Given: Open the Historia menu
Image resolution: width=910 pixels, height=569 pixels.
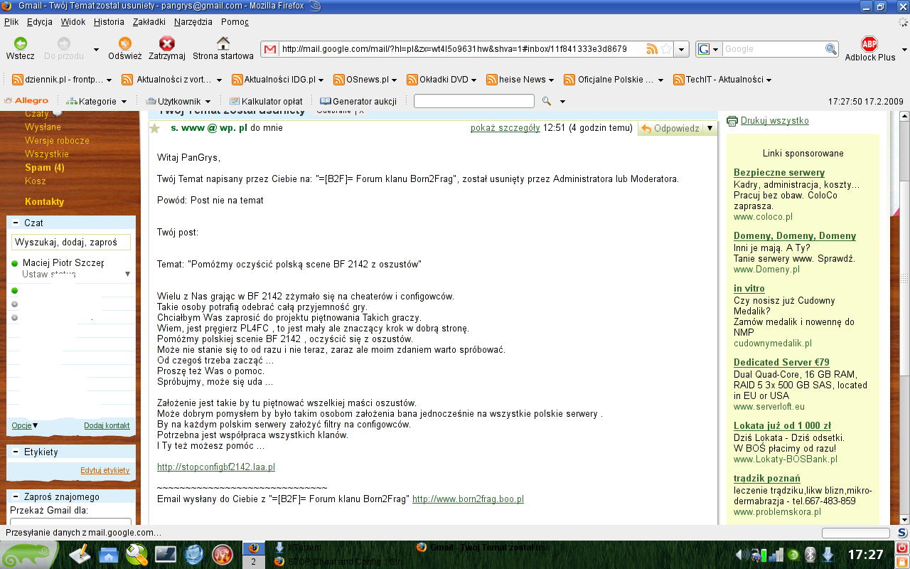Looking at the screenshot, I should point(109,22).
